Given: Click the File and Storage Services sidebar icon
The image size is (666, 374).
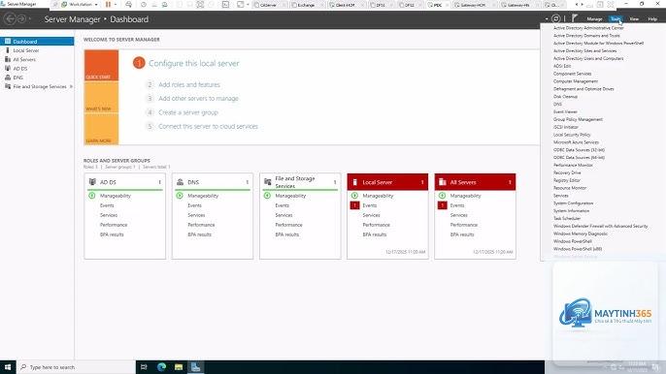Looking at the screenshot, I should [x=8, y=86].
